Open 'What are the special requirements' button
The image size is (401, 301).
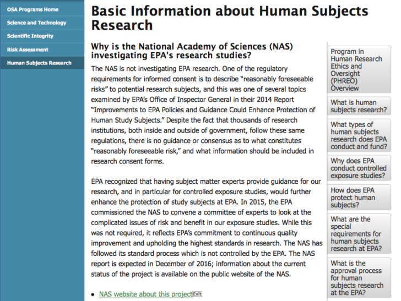pyautogui.click(x=359, y=234)
